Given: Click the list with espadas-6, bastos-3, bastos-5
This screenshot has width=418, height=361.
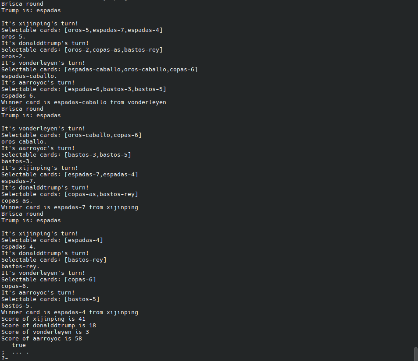Looking at the screenshot, I should [x=115, y=89].
